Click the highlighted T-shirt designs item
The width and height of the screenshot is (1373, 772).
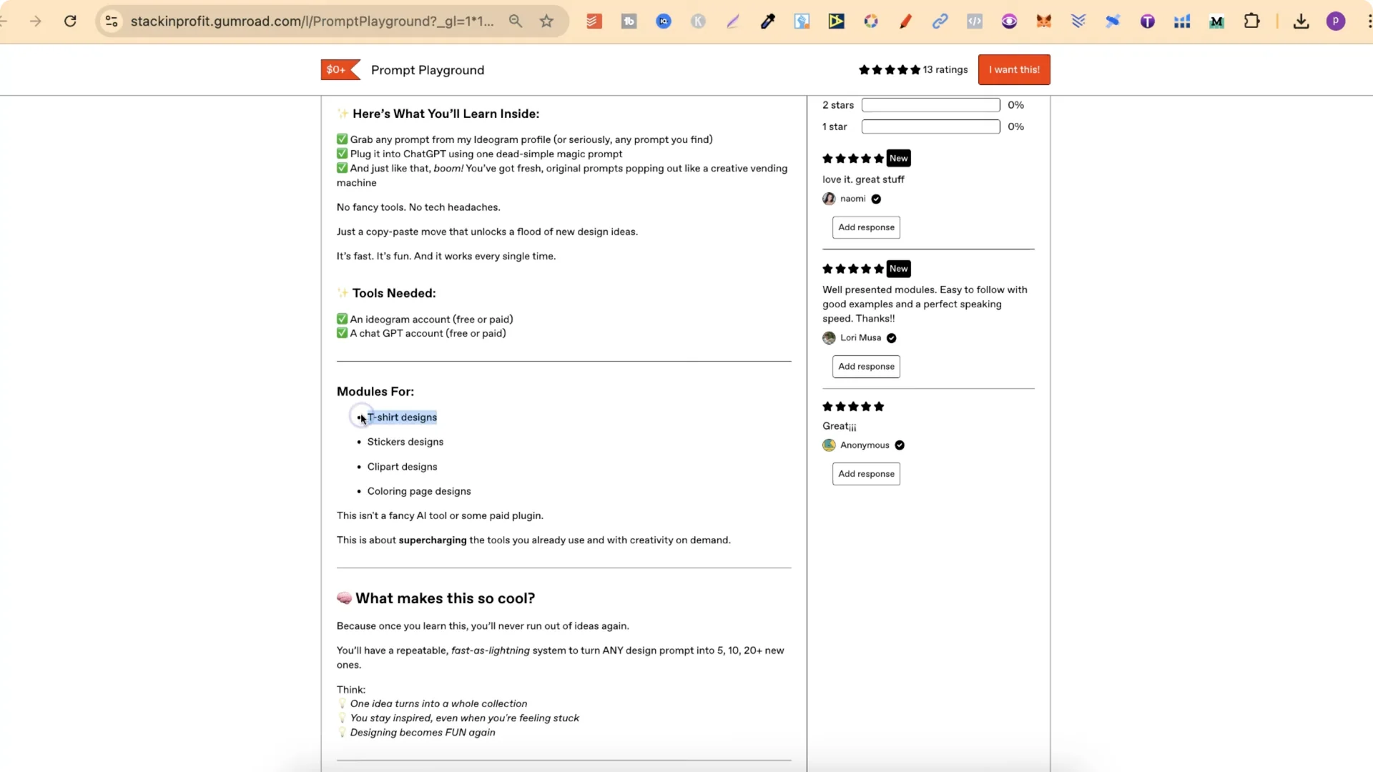pyautogui.click(x=402, y=417)
